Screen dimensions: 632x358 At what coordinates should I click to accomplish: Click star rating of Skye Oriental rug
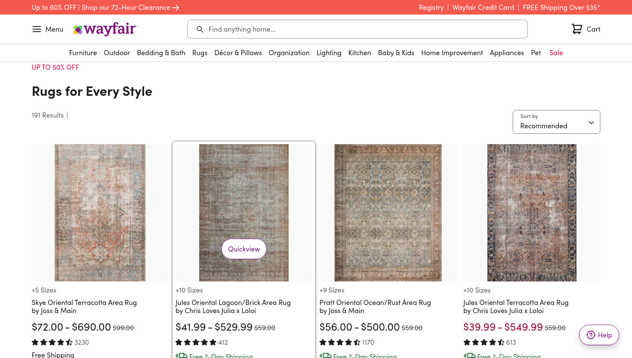click(x=52, y=342)
